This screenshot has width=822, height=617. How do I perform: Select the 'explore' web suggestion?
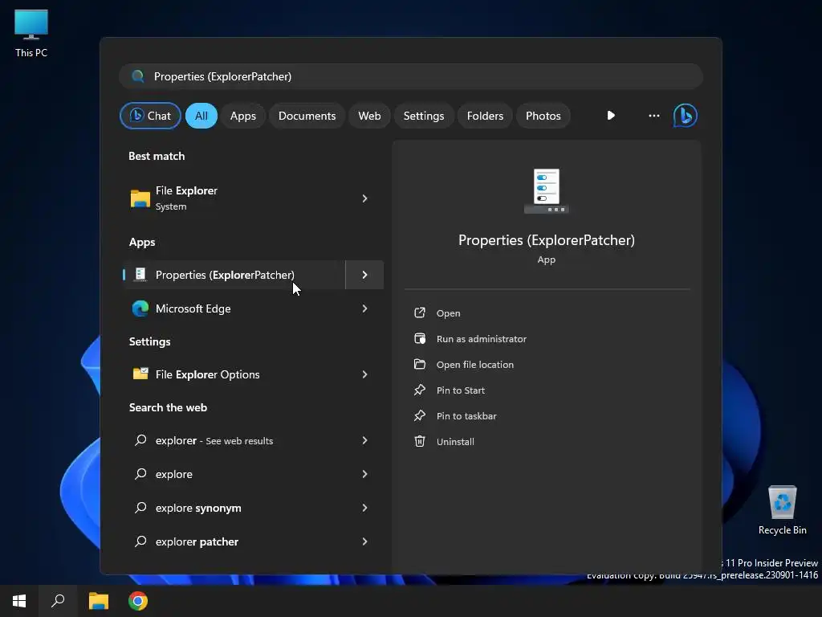[253, 474]
